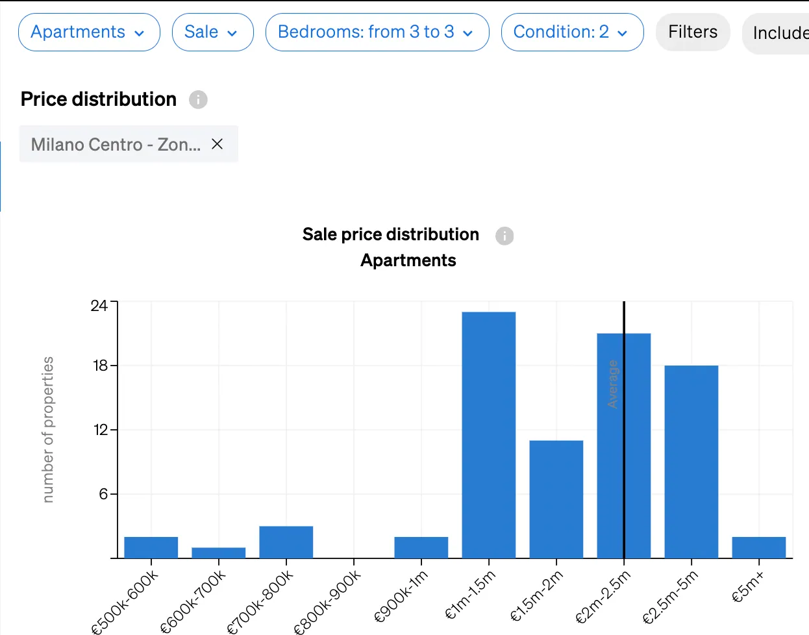Expand the Bedrooms: from 3 to 3 filter
809x635 pixels.
pyautogui.click(x=377, y=32)
